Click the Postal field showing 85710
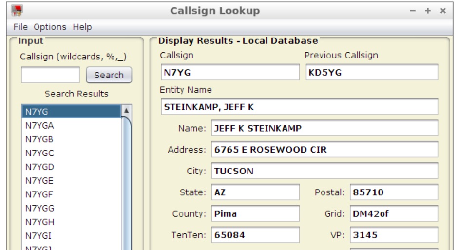The height and width of the screenshot is (250, 458). (394, 192)
